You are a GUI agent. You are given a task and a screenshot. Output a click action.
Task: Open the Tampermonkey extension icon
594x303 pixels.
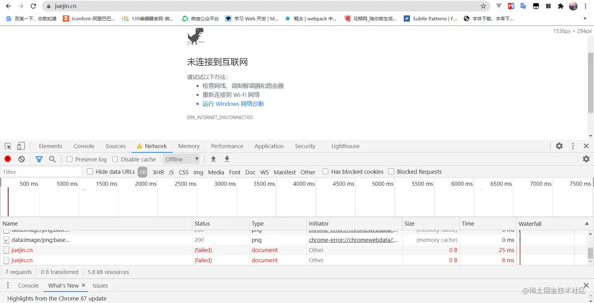(x=536, y=6)
